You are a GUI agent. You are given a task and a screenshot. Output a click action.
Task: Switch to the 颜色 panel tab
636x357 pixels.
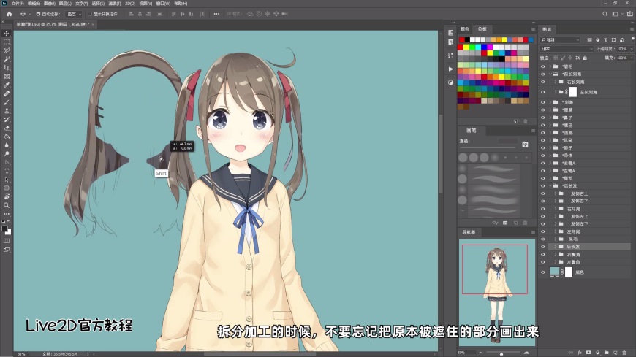464,29
